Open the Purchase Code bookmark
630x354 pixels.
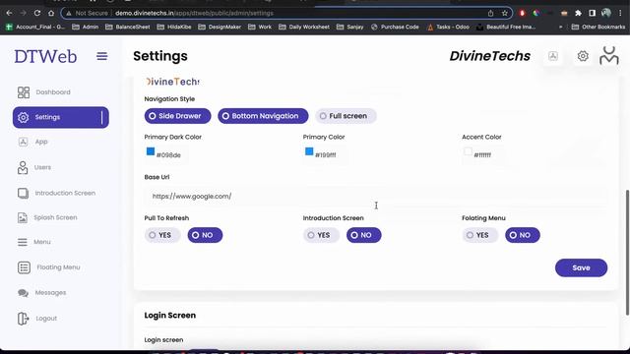(395, 27)
